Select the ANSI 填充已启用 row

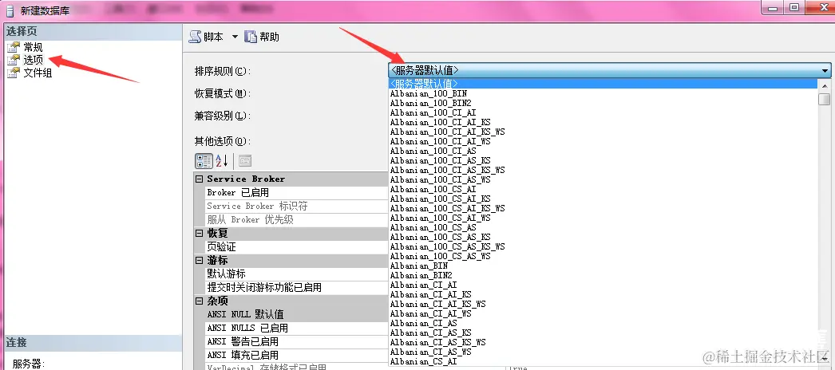297,355
